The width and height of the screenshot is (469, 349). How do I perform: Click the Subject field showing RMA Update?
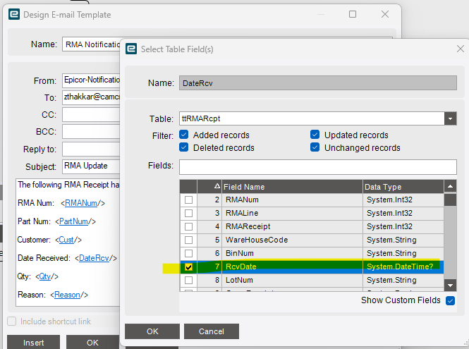click(x=91, y=166)
